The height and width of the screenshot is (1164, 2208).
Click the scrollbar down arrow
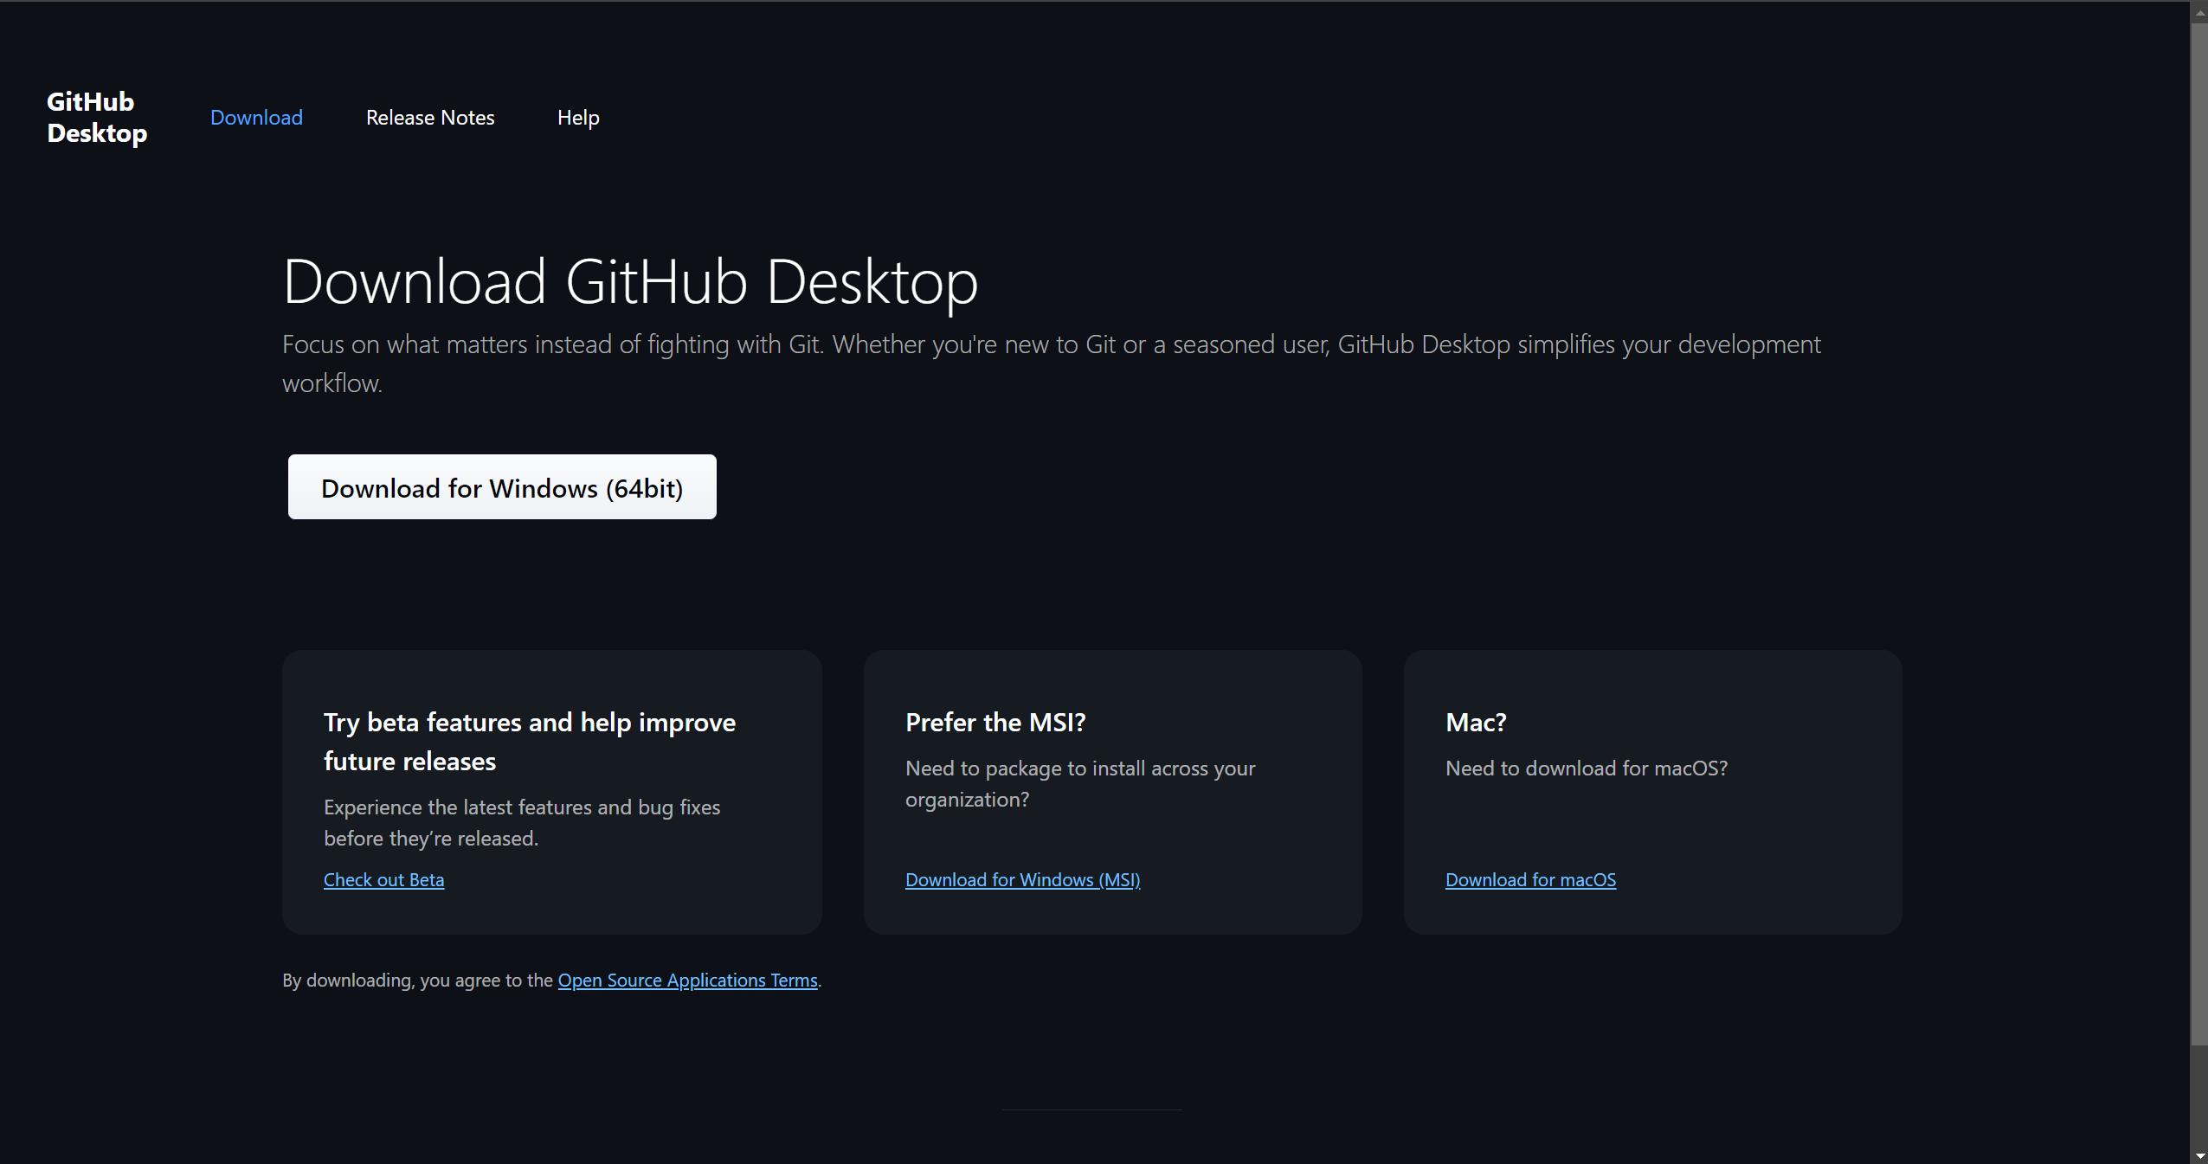2199,1155
